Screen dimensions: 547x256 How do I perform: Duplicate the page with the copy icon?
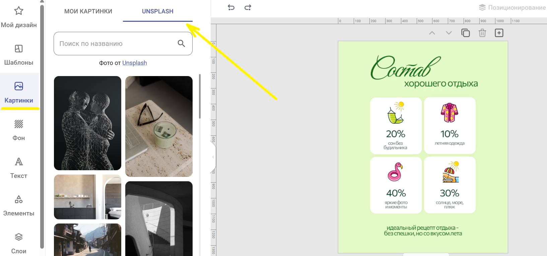tap(465, 33)
